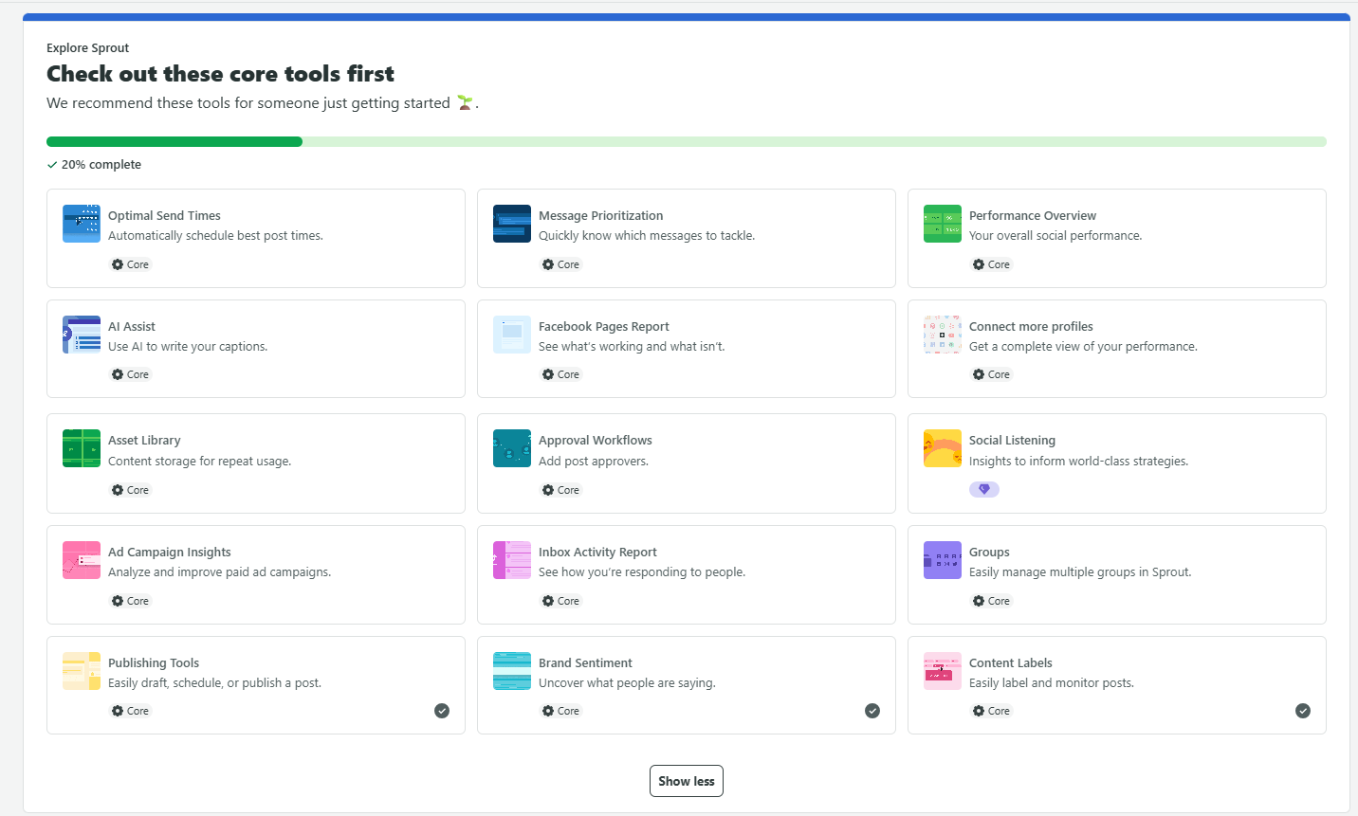This screenshot has height=816, width=1358.
Task: Click the 20% complete status text
Action: [x=101, y=164]
